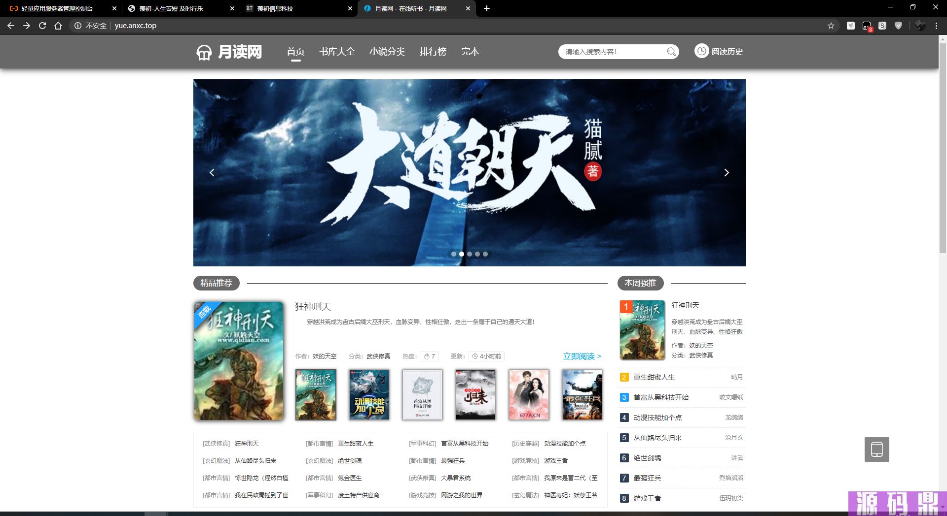Click the large 狂神刑天 cover image
This screenshot has height=516, width=947.
(239, 361)
